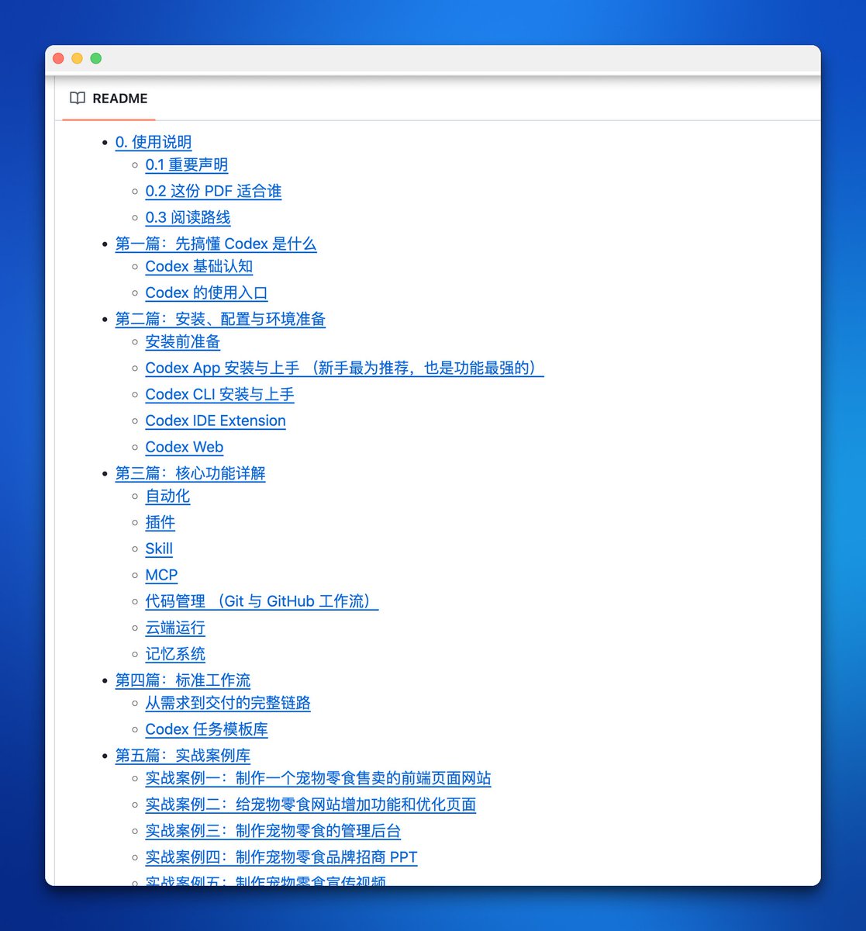Jump to '第五篇：实战案例库' link

click(183, 756)
